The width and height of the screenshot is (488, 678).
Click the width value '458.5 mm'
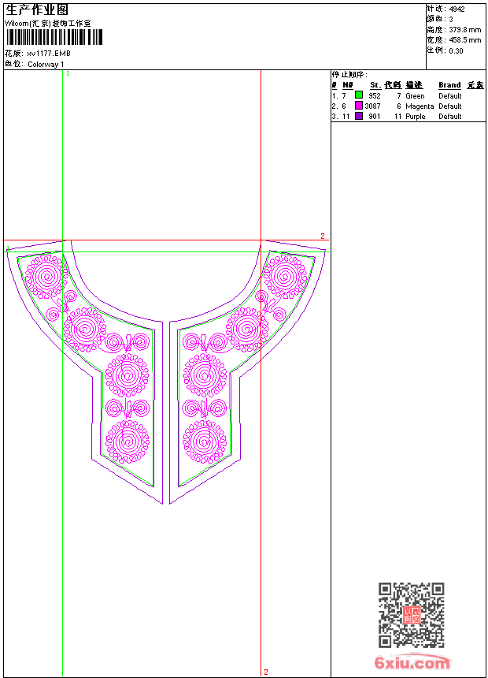[x=464, y=40]
